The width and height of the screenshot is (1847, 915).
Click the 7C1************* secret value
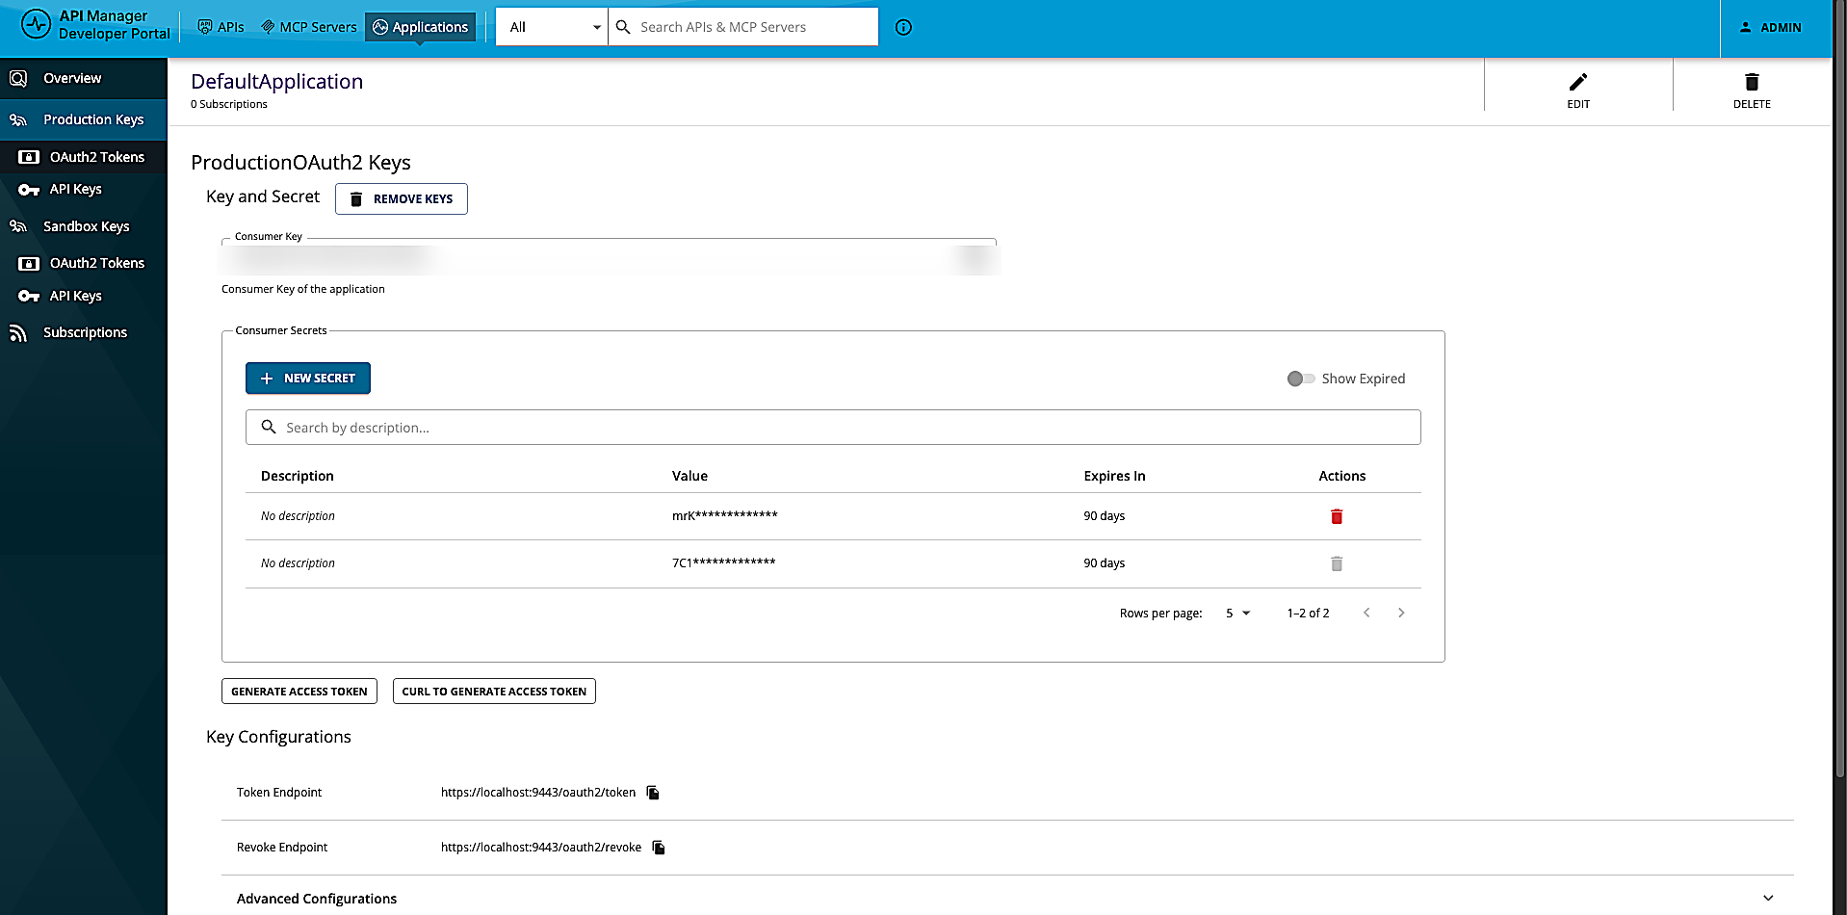click(x=724, y=562)
